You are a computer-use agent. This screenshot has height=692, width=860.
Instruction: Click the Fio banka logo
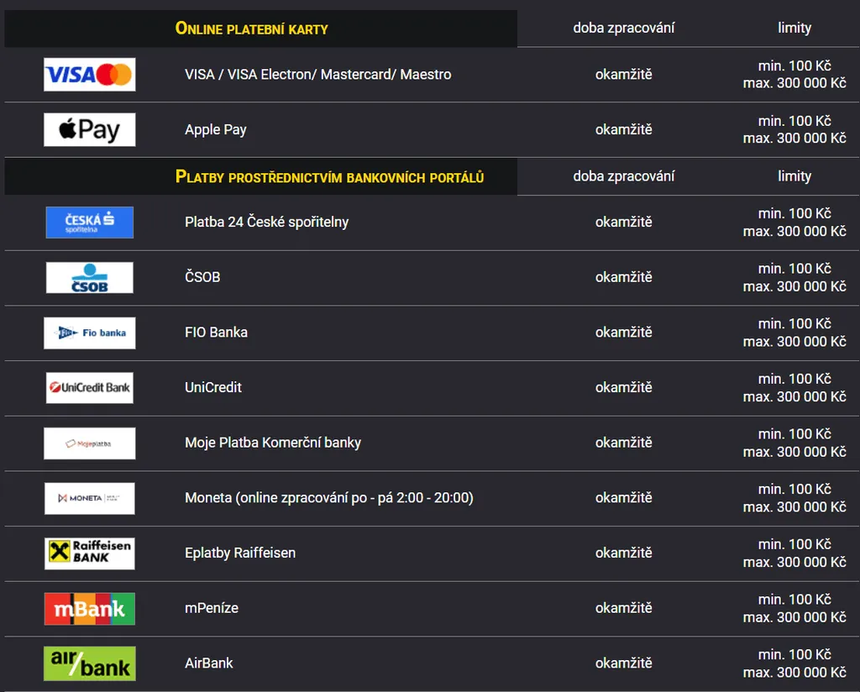pos(89,333)
